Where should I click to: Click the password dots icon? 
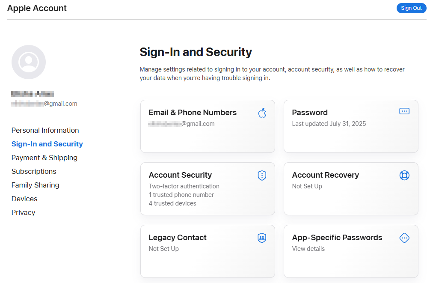(x=404, y=111)
